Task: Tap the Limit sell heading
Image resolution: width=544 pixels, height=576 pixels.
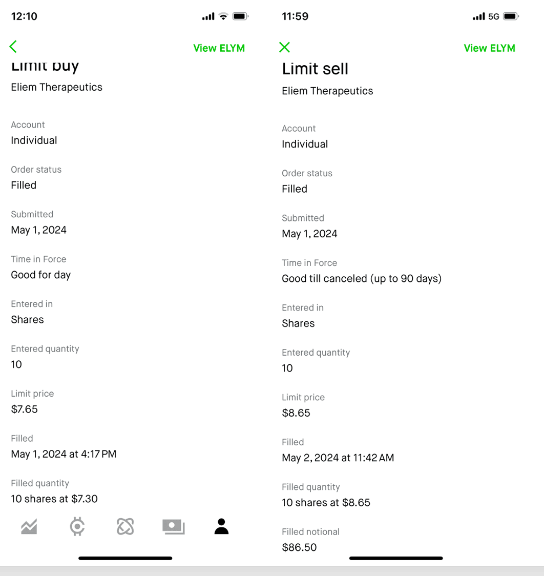Action: coord(315,69)
